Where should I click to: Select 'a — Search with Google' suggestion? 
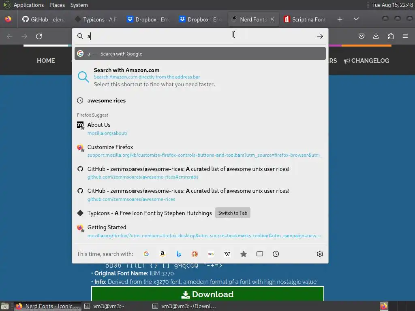pyautogui.click(x=200, y=54)
